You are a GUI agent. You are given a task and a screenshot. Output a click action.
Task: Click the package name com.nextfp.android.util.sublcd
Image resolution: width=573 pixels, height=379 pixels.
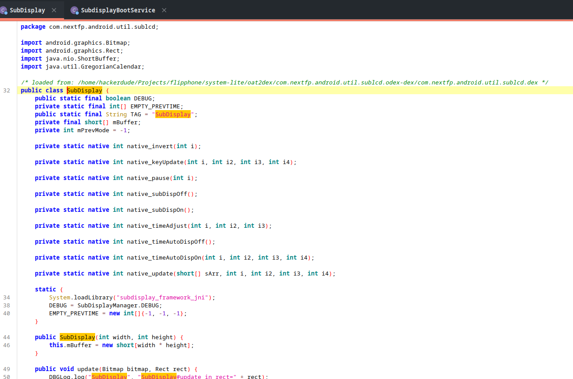pyautogui.click(x=103, y=27)
